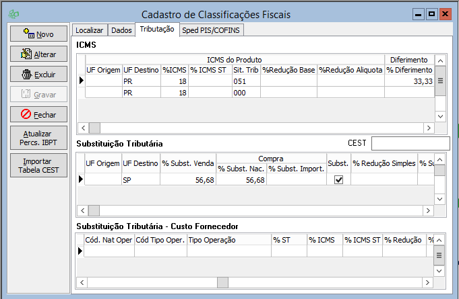Click Atualizar Percs. IBPT button

click(x=38, y=139)
